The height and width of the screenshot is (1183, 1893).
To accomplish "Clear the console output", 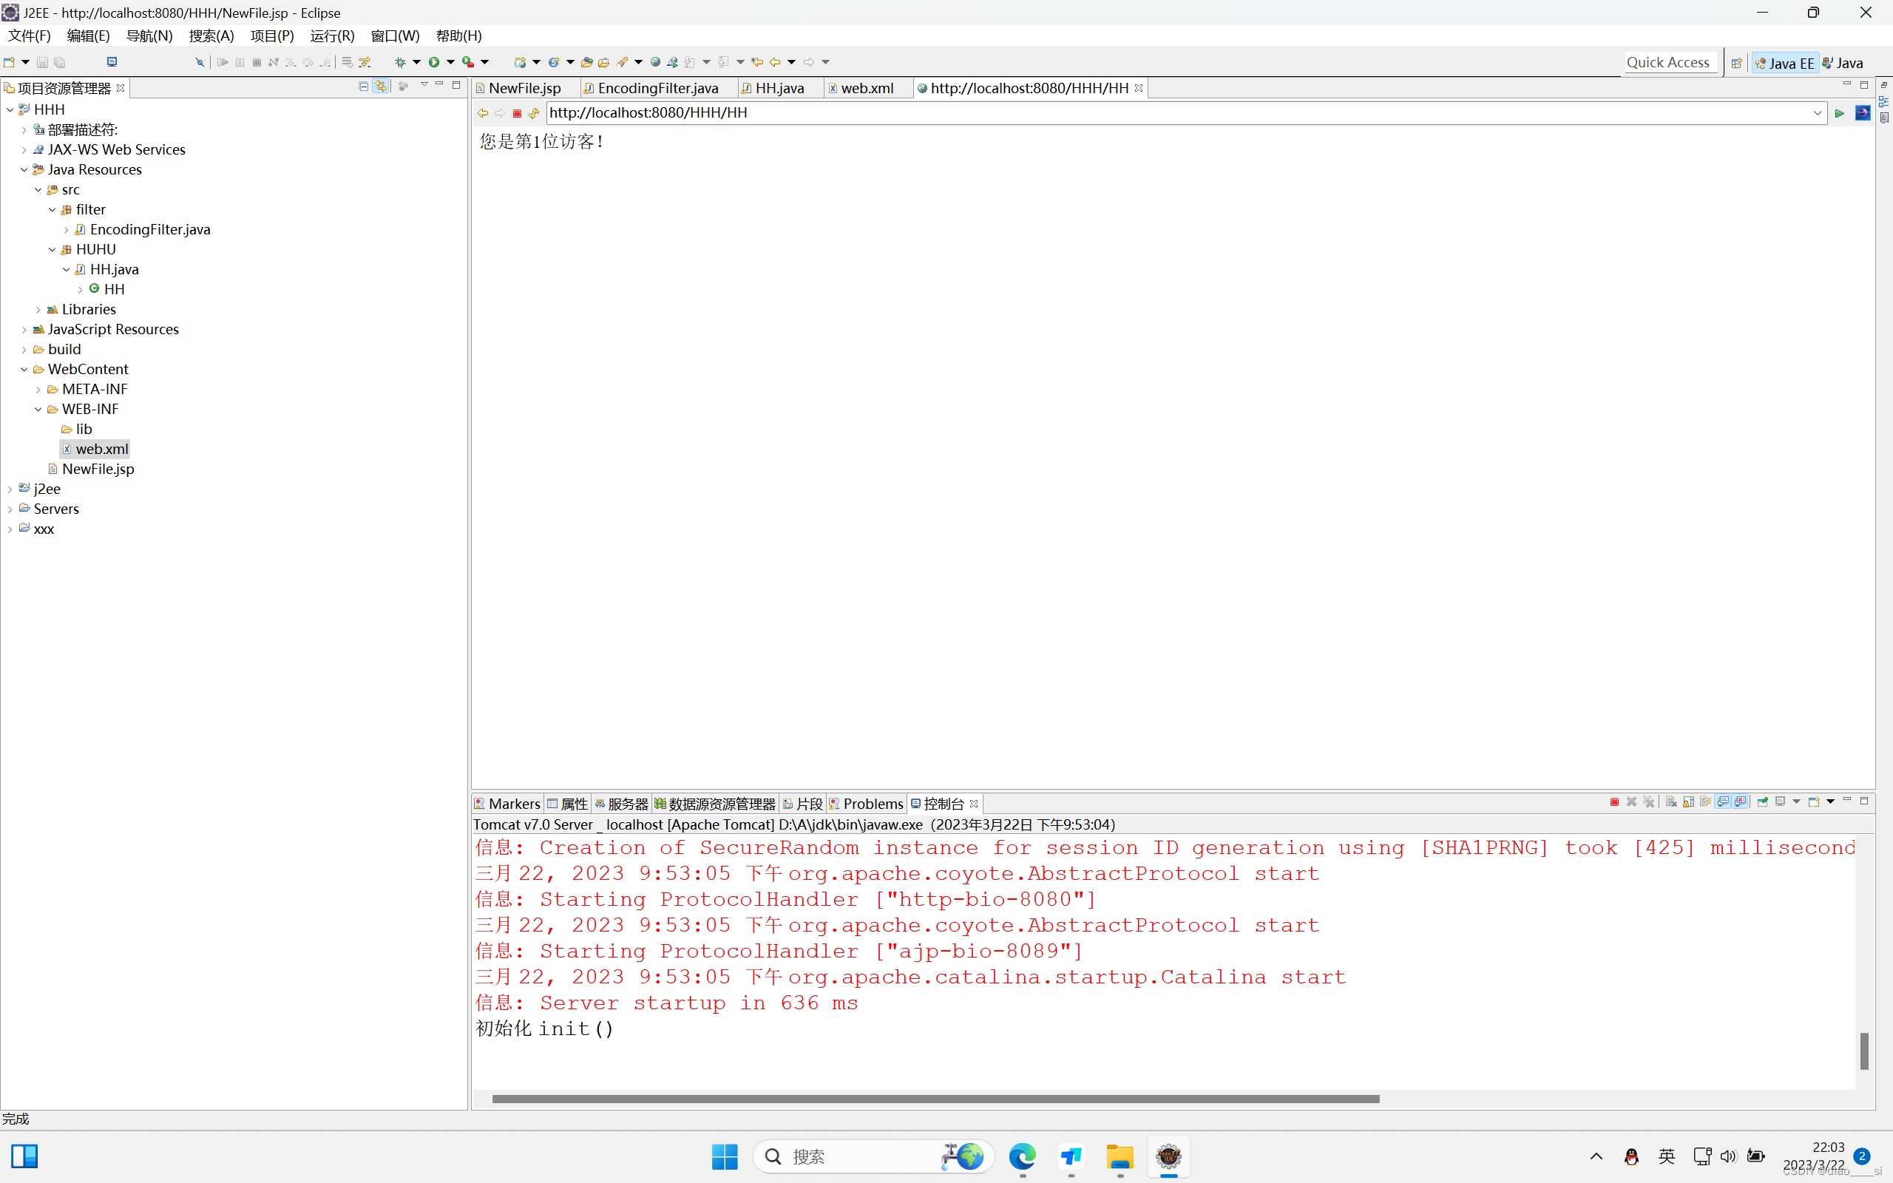I will coord(1671,802).
